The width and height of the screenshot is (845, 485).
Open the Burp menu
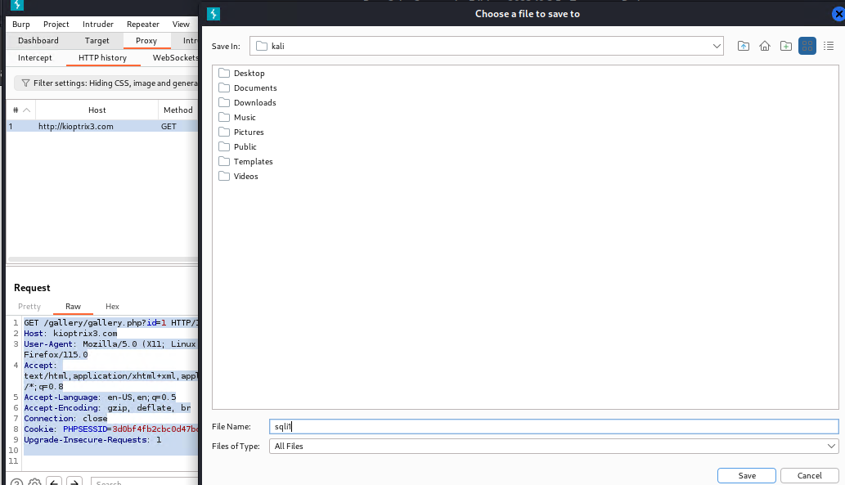(x=21, y=25)
